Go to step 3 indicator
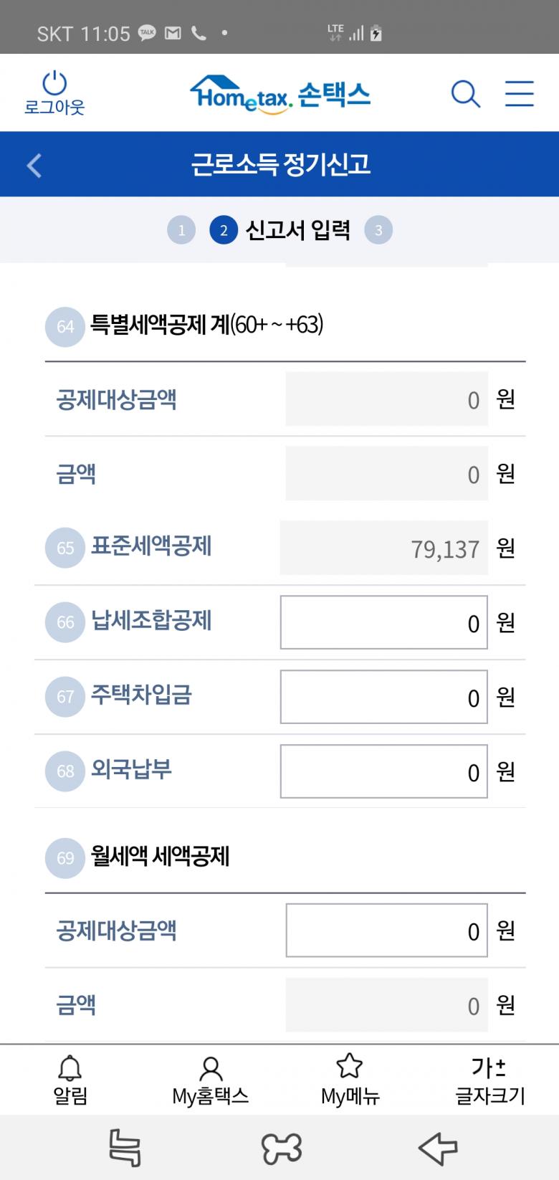The width and height of the screenshot is (559, 1180). tap(378, 230)
